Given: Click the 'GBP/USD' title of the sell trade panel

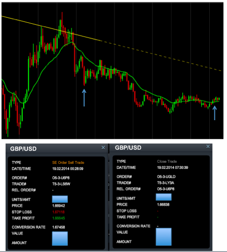Looking at the screenshot, I should 23,149.
